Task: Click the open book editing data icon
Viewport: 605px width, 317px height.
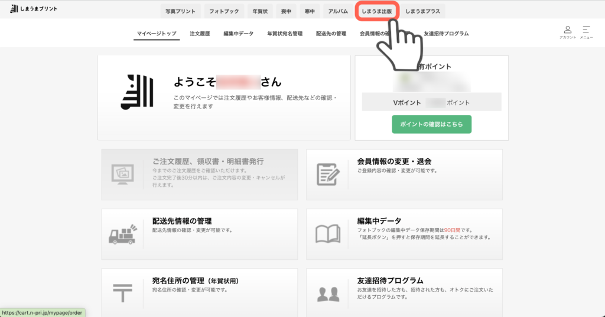Action: tap(327, 234)
